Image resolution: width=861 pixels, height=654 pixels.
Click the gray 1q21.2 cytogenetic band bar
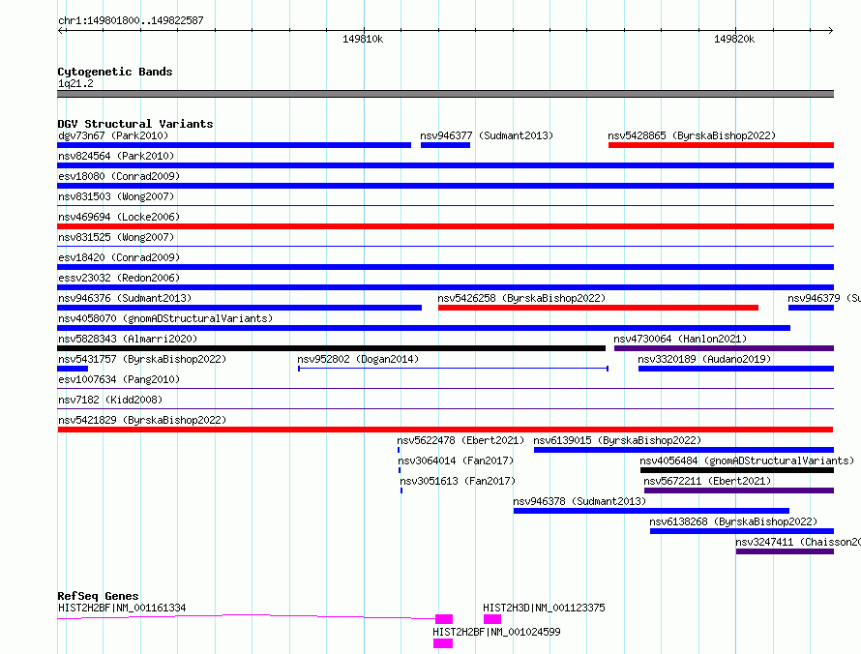pos(445,94)
